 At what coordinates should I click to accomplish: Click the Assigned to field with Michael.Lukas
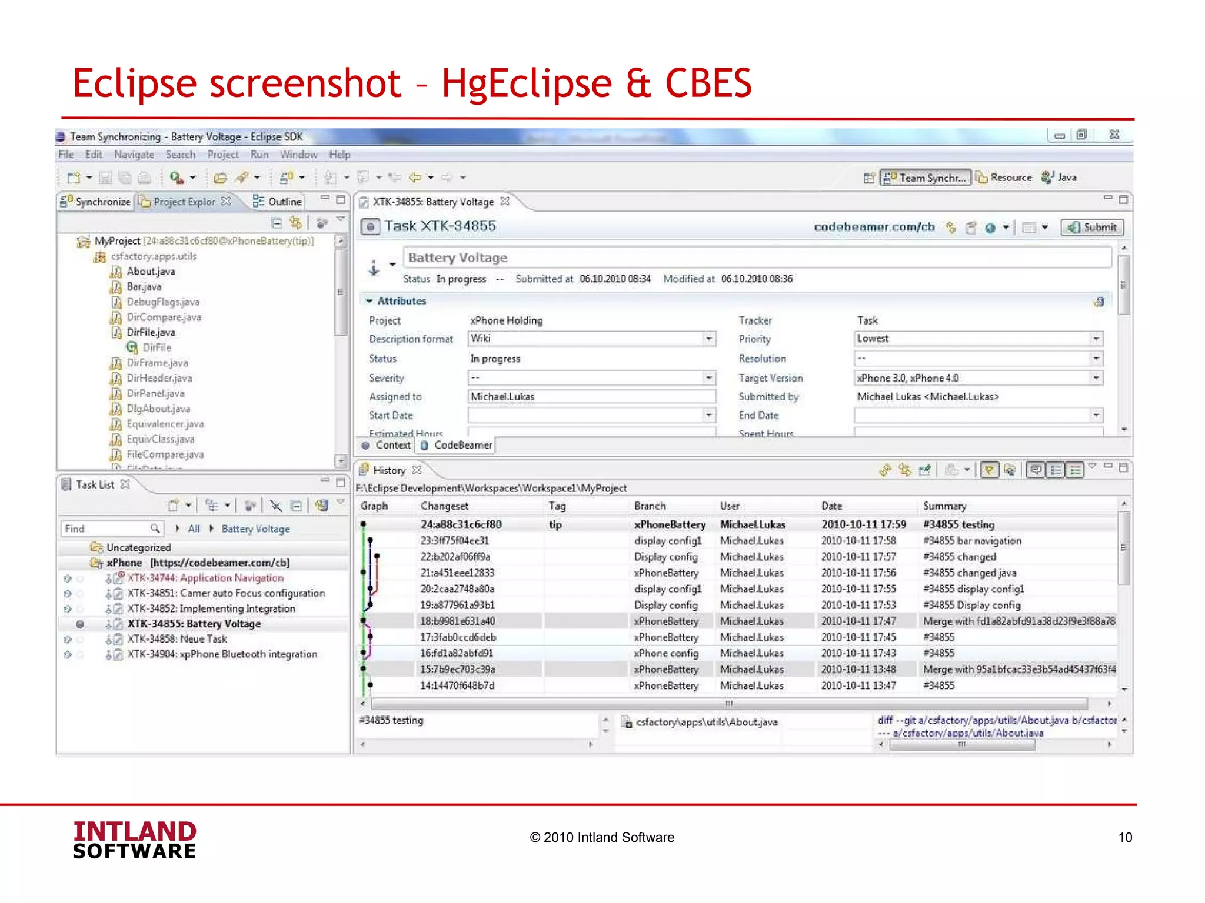(591, 397)
